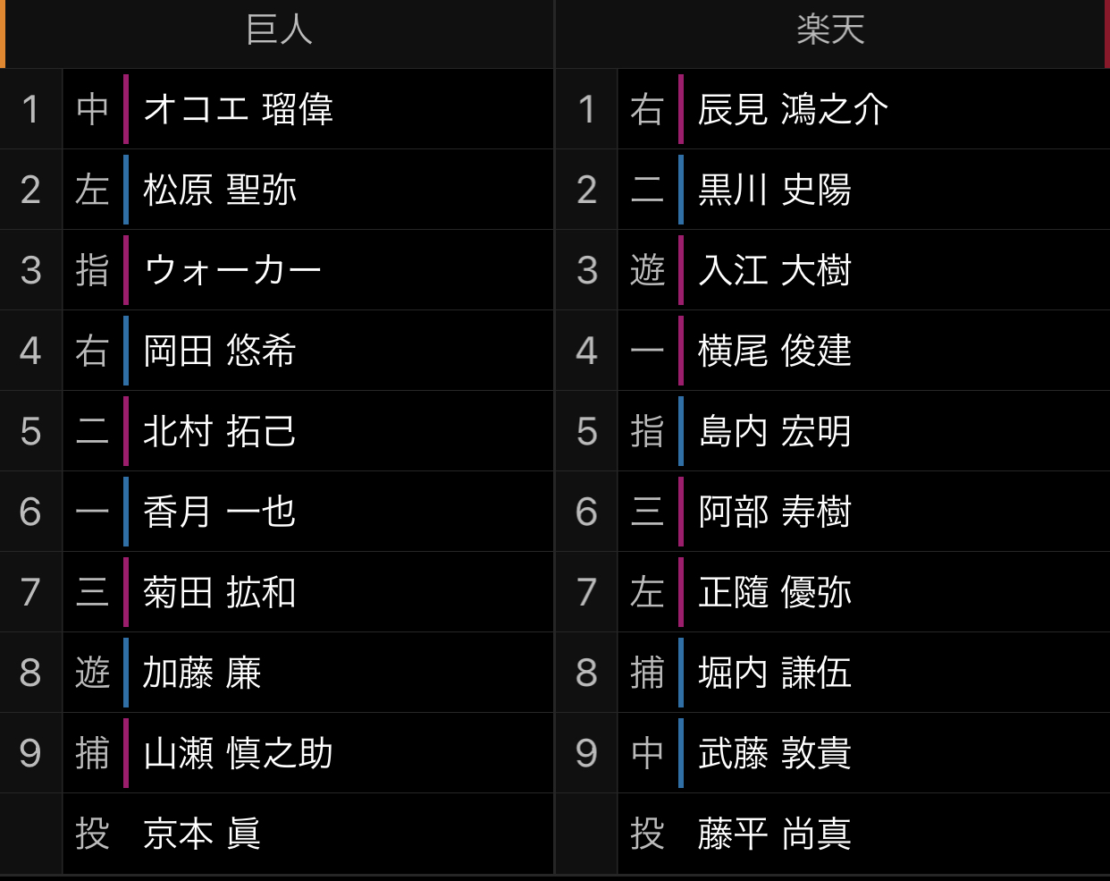This screenshot has width=1110, height=881.
Task: Open pitcher 藤平 尚真
Action: 775,834
